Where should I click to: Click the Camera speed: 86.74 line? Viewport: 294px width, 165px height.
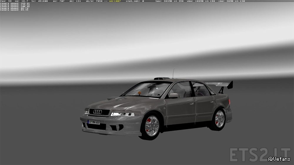14,8
